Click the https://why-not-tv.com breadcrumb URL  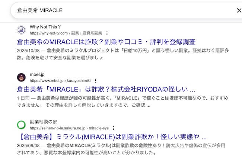[x=66, y=33]
